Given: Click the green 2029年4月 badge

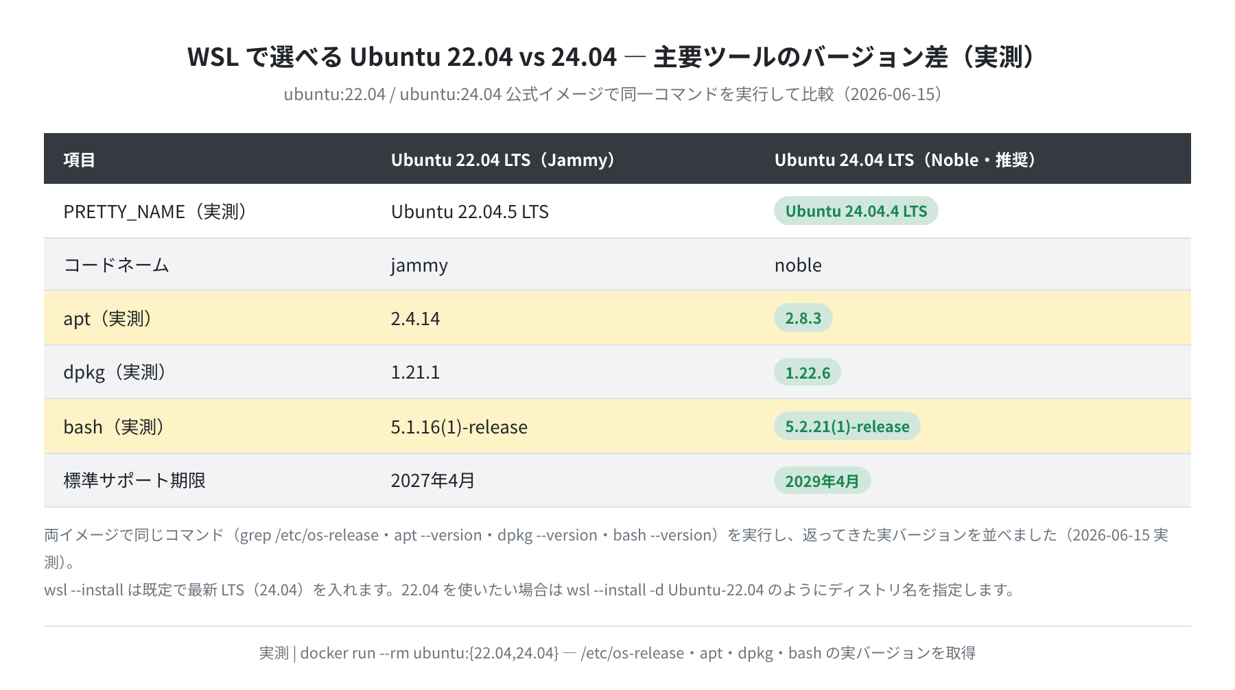Looking at the screenshot, I should click(822, 481).
